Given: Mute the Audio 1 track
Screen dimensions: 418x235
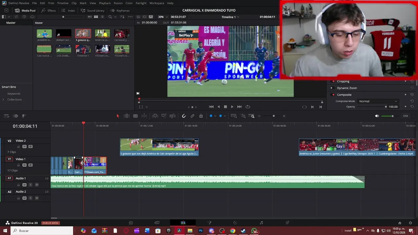Looking at the screenshot, I should tap(37, 185).
